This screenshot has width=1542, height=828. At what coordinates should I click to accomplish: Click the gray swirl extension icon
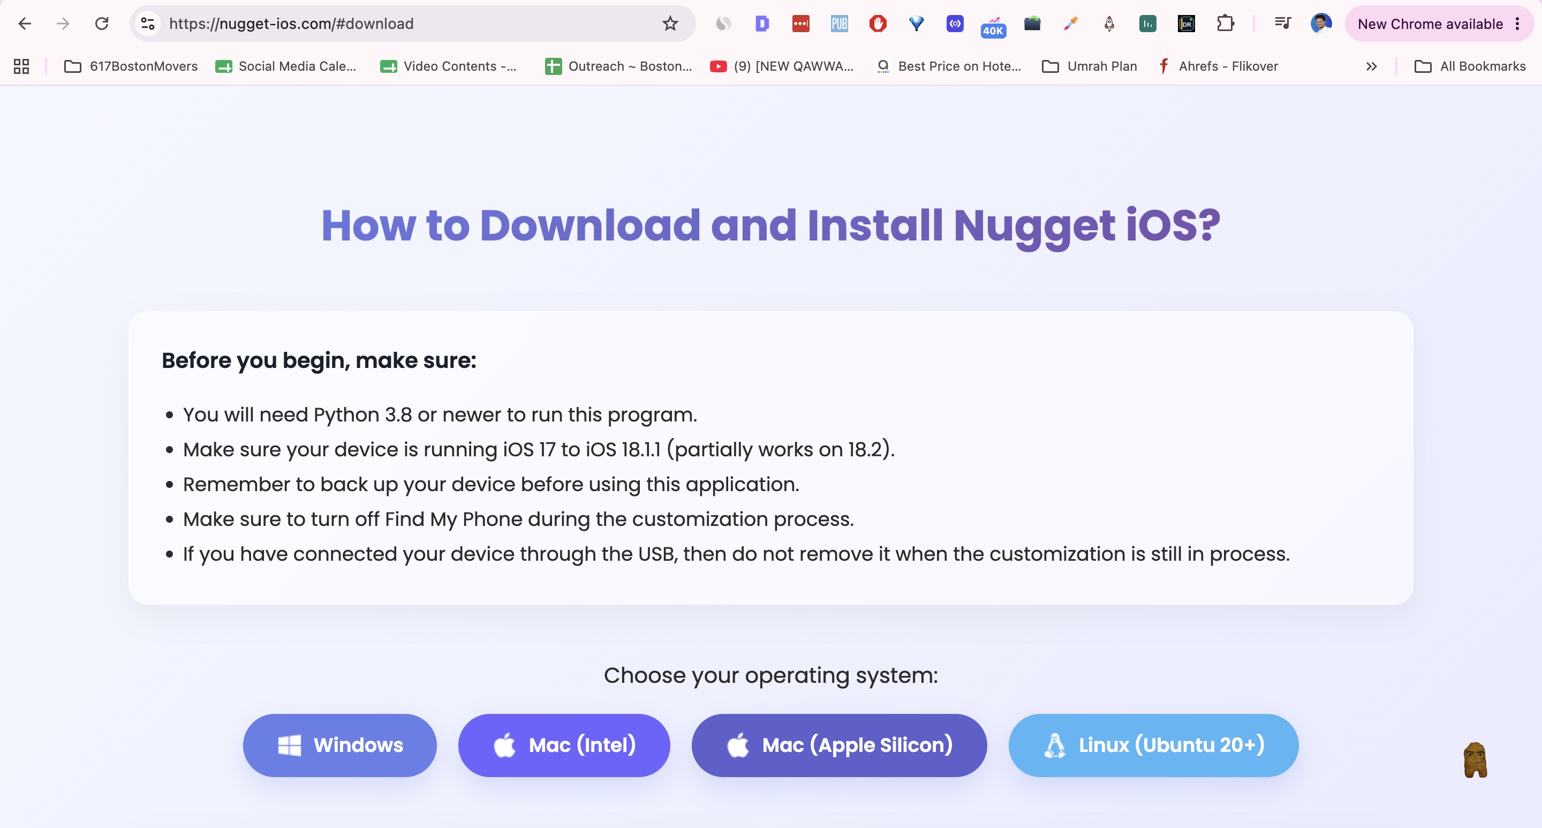point(723,24)
